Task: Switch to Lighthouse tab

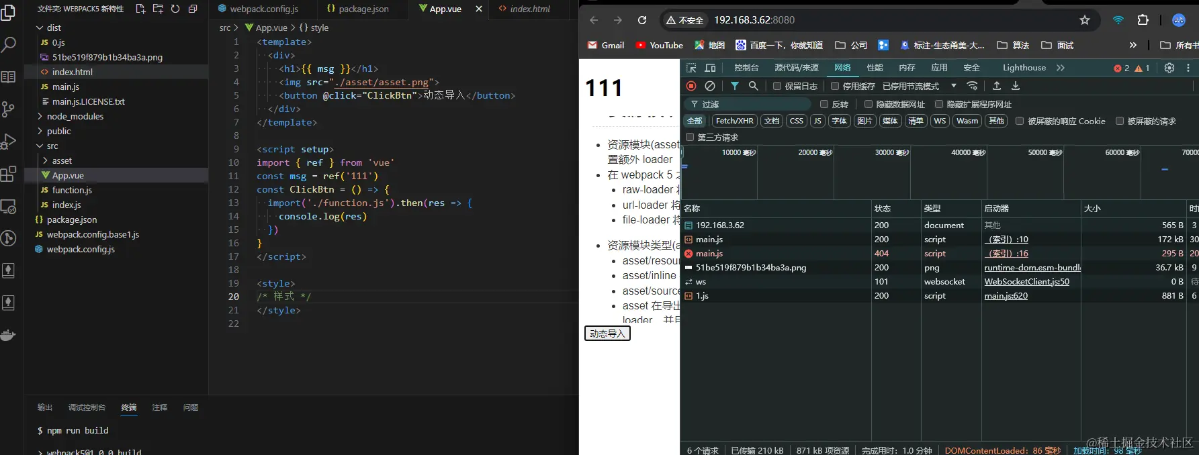Action: click(x=1024, y=68)
